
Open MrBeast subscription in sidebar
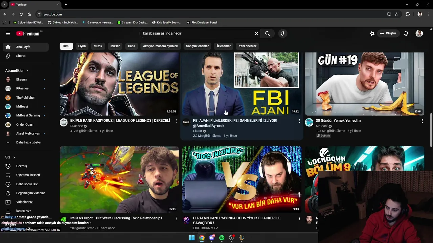click(x=26, y=106)
